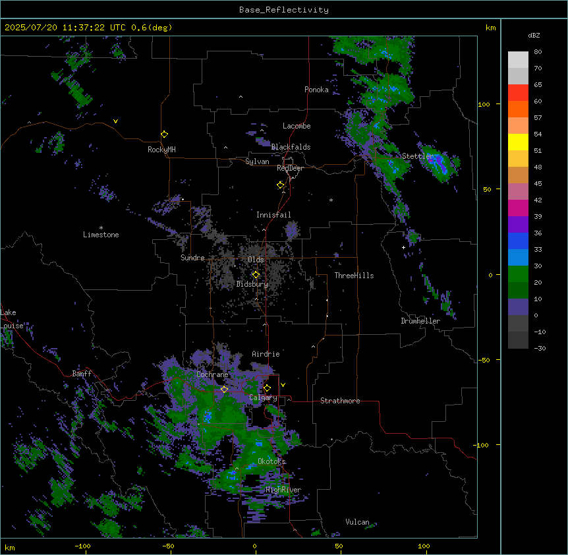
Task: Click the Vulcan label
Action: click(358, 522)
